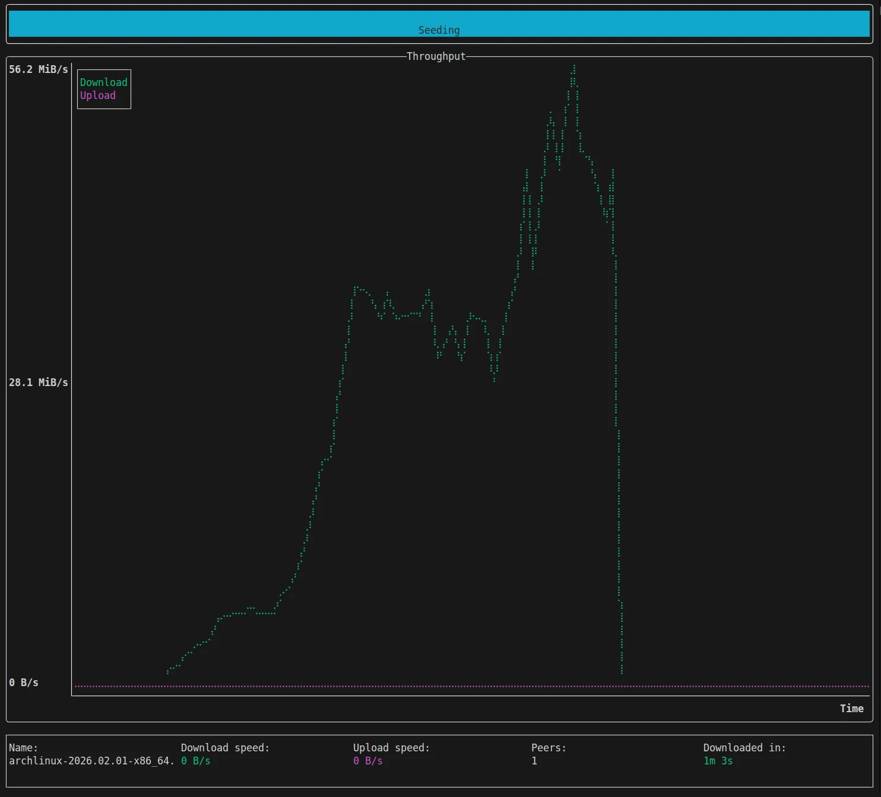The width and height of the screenshot is (881, 797).
Task: Toggle Download visibility in the legend
Action: (103, 82)
